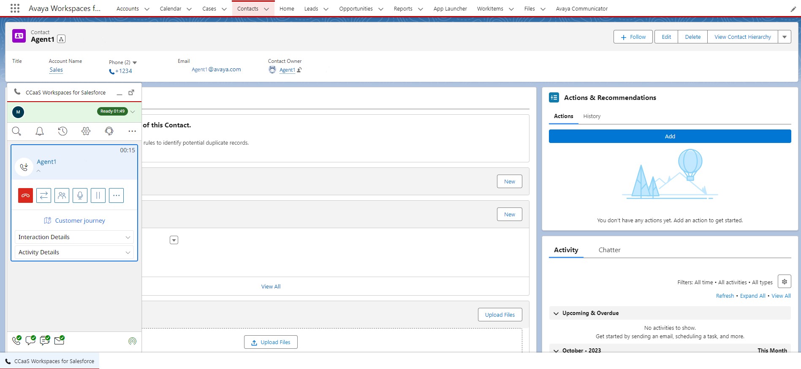Click View Contact Hierarchy button
801x369 pixels.
[x=742, y=37]
